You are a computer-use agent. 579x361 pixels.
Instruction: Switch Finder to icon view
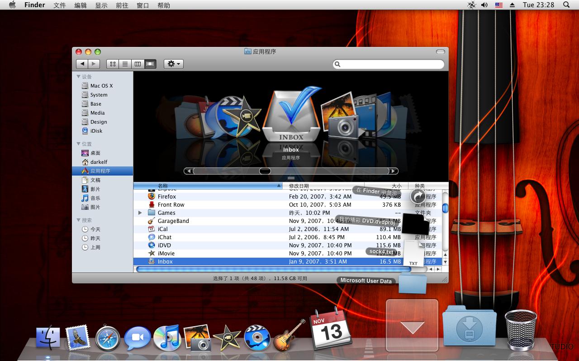[113, 64]
